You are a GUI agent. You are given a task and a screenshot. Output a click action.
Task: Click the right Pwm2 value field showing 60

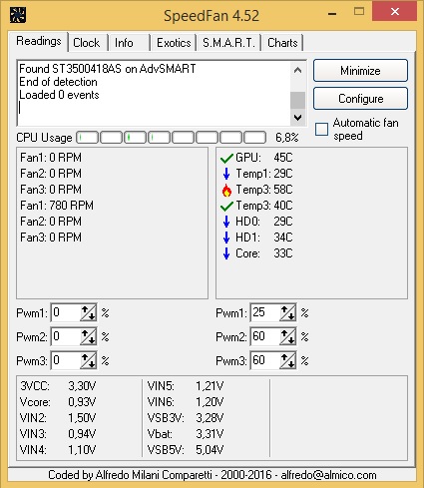coord(265,336)
